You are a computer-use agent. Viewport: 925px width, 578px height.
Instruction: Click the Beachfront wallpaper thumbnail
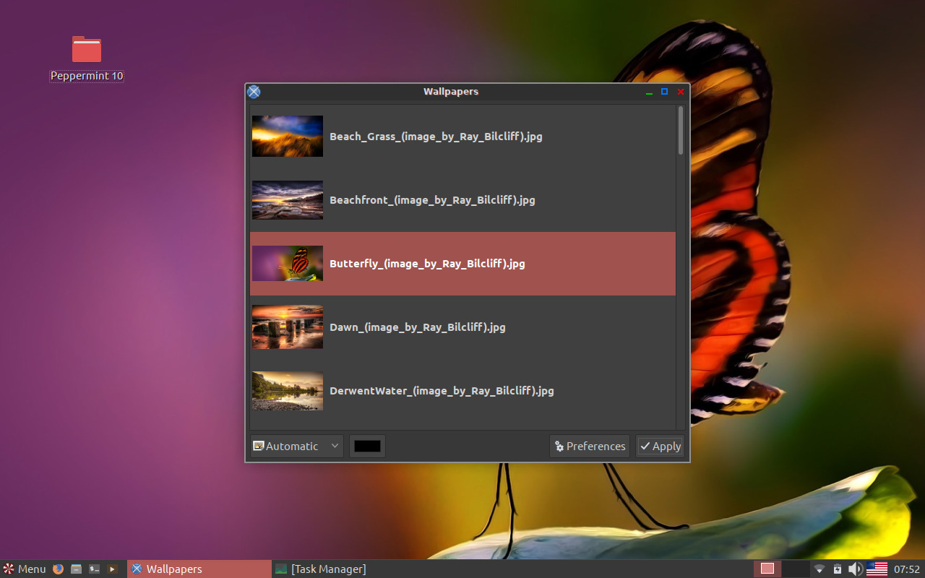coord(287,200)
